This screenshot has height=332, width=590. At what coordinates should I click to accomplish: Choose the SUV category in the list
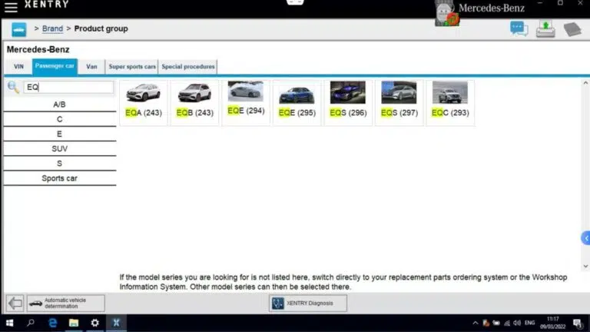[x=60, y=148]
